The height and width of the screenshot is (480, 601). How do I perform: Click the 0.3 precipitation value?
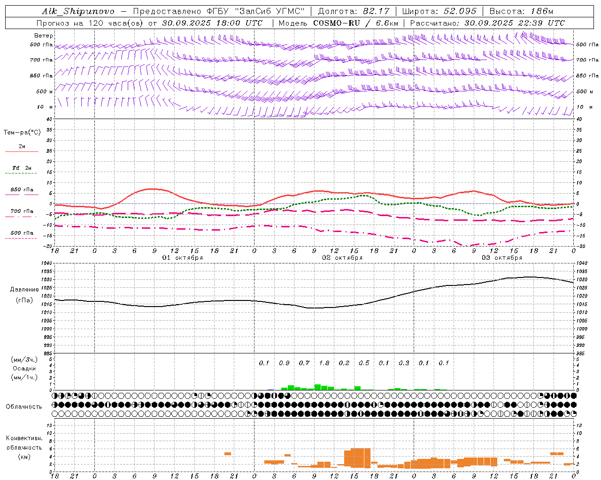tap(404, 363)
